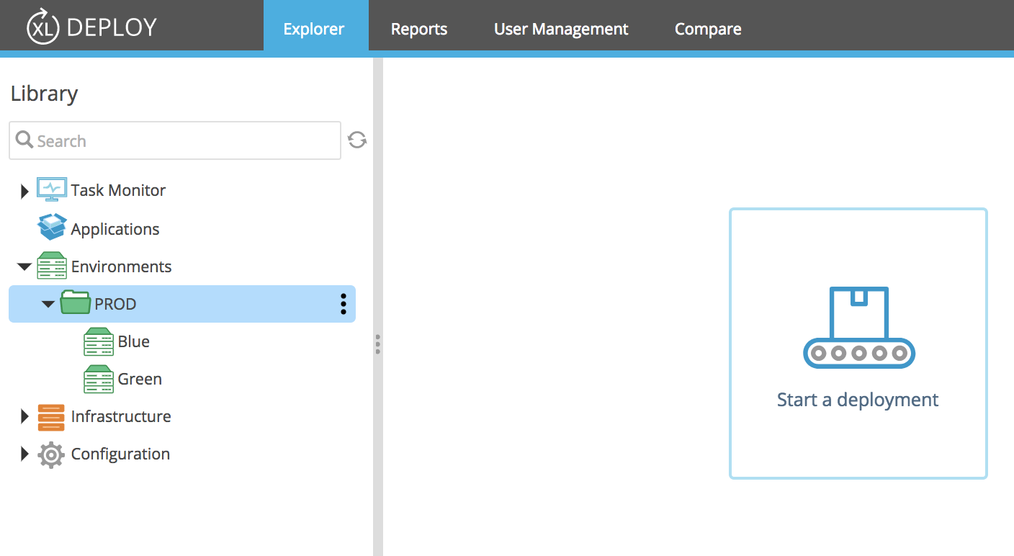This screenshot has height=556, width=1014.
Task: Click the magnifier icon in search box
Action: pos(24,140)
